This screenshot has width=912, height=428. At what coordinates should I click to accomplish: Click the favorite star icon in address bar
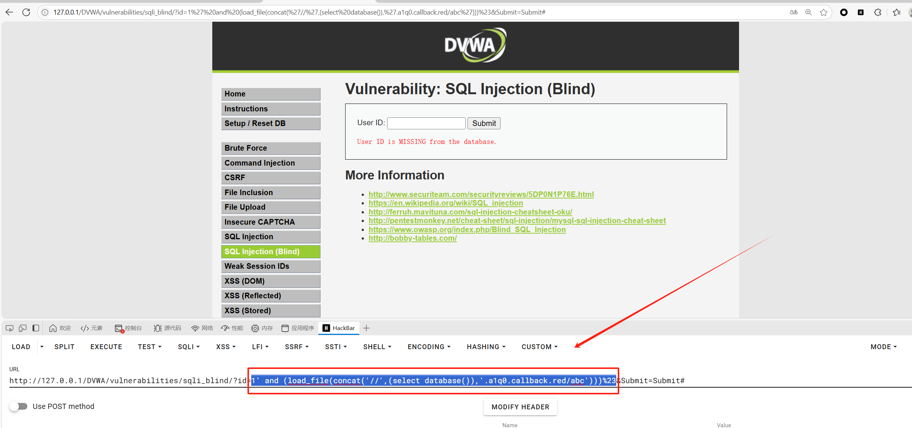[x=824, y=12]
